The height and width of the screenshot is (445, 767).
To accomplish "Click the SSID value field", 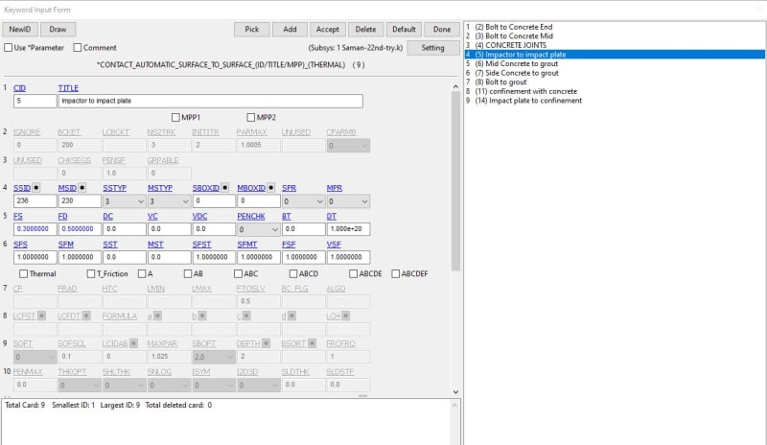I will (x=35, y=201).
